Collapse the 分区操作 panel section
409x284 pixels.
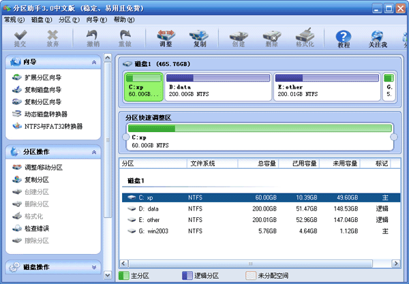click(x=93, y=151)
